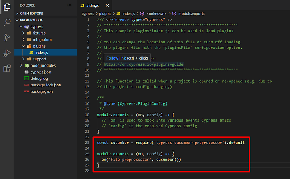The height and width of the screenshot is (179, 290).
Task: Close the index.js editor tab
Action: coord(107,5)
